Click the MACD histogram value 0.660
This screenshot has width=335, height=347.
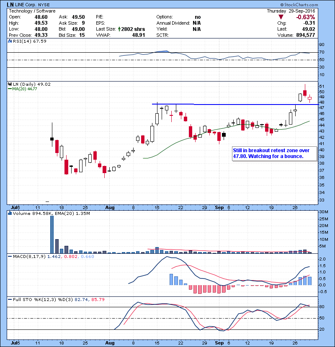coord(88,257)
